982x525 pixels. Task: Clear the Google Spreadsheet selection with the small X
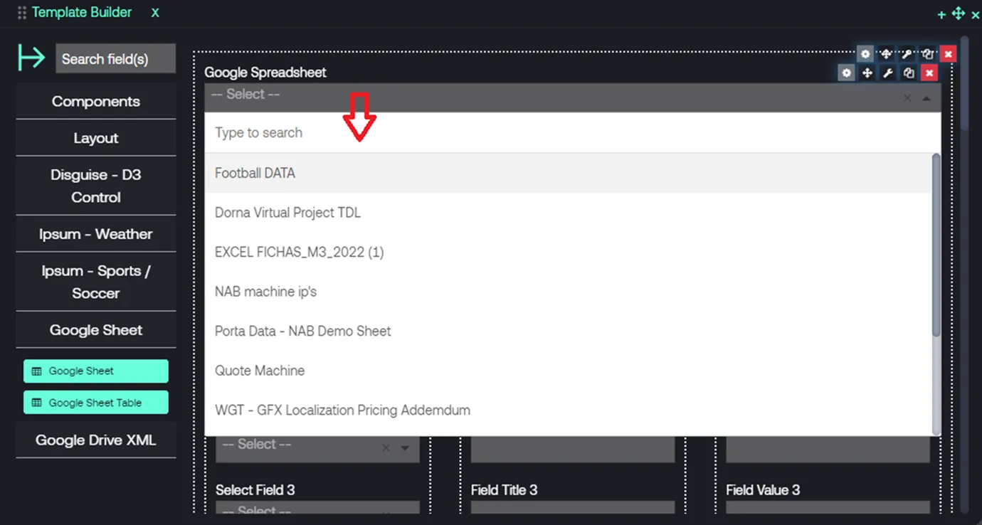pos(907,98)
